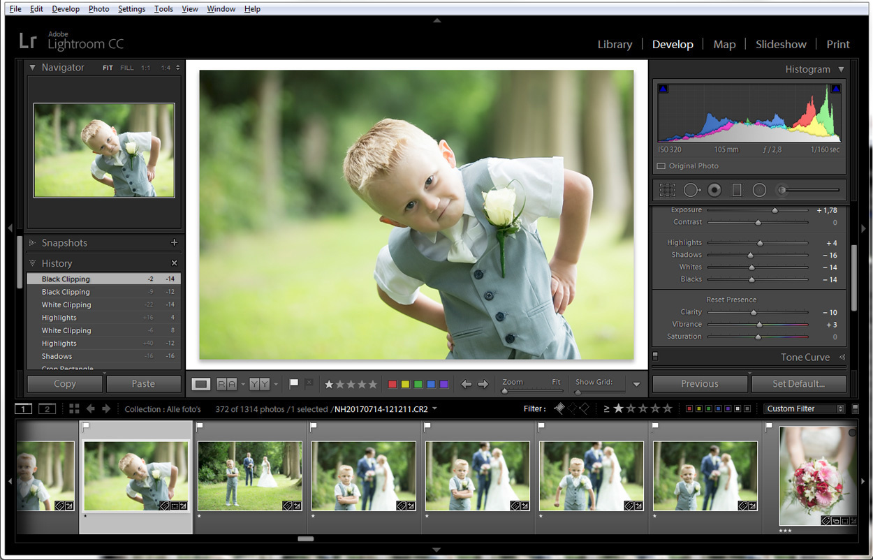Collapse the Histogram panel

coord(841,69)
